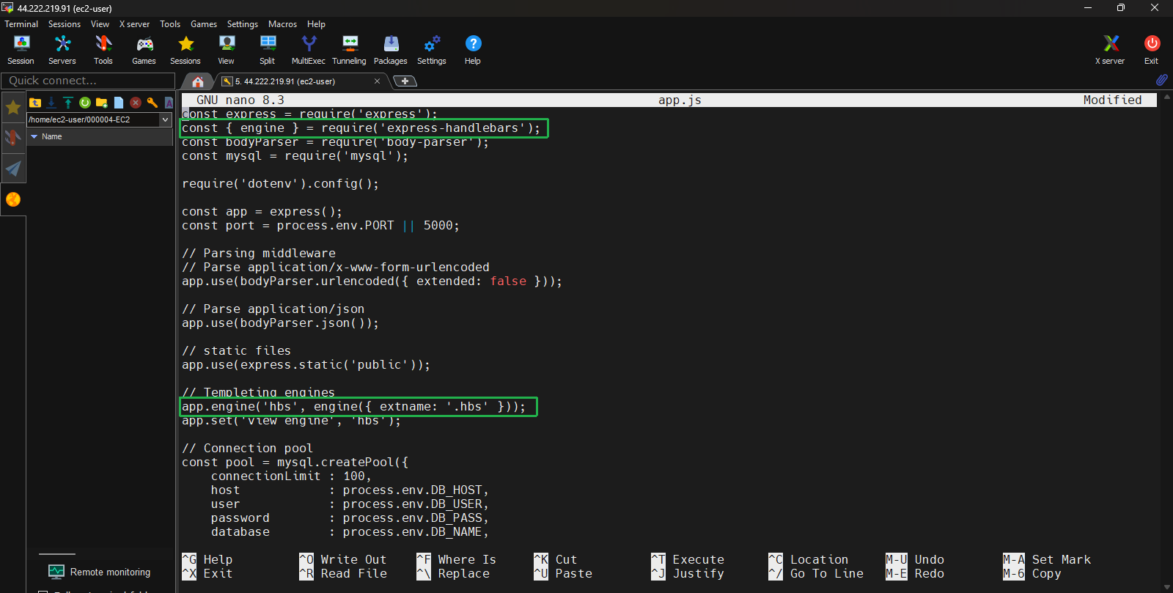Click the 'M-A Set Mark' nano shortcut
1173x593 pixels.
pyautogui.click(x=1047, y=559)
